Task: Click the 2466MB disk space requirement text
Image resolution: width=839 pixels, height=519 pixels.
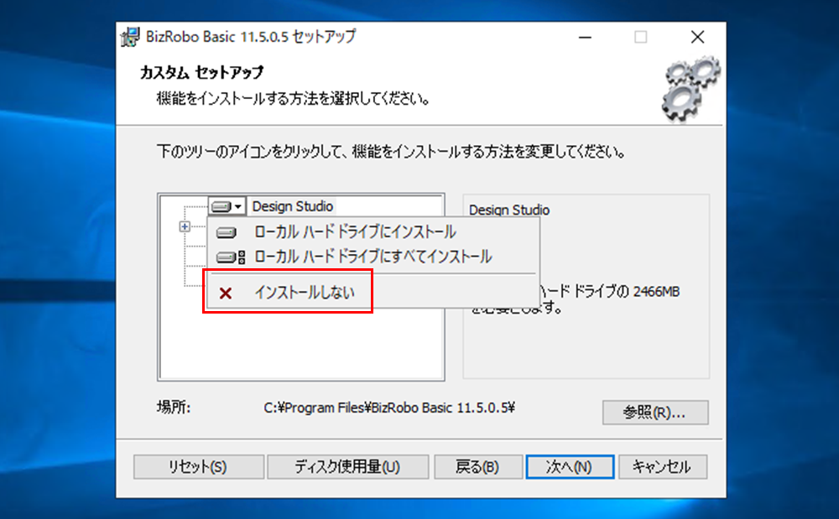Action: pyautogui.click(x=657, y=292)
